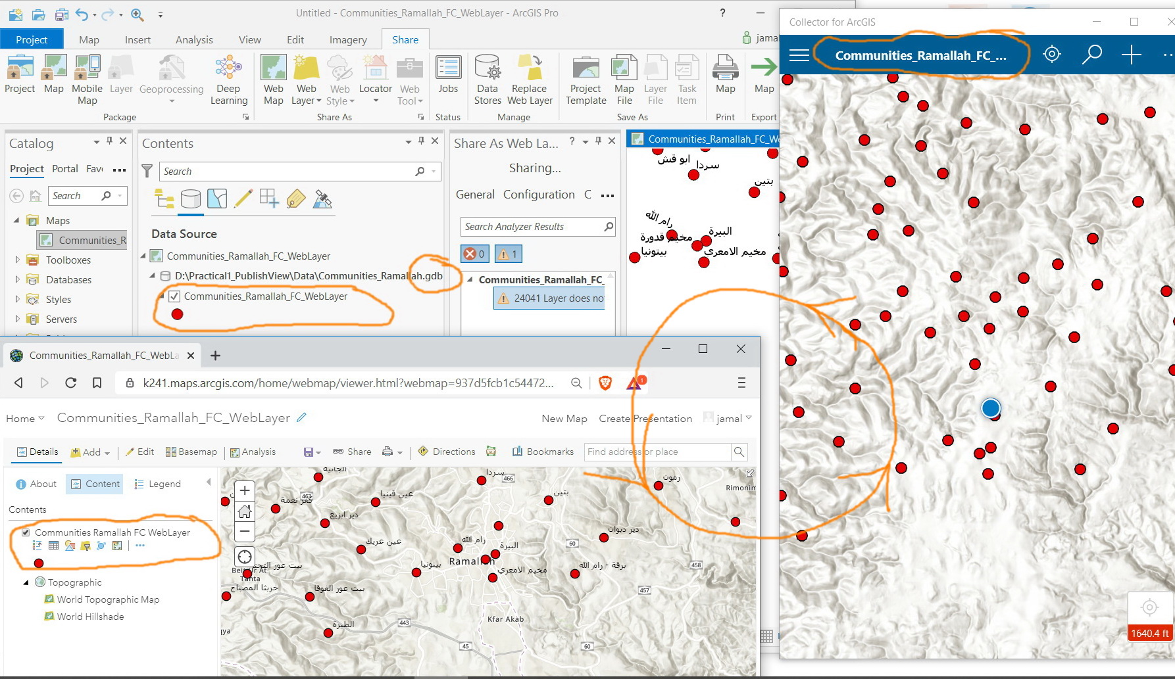
Task: Click the Basemap button
Action: click(191, 452)
